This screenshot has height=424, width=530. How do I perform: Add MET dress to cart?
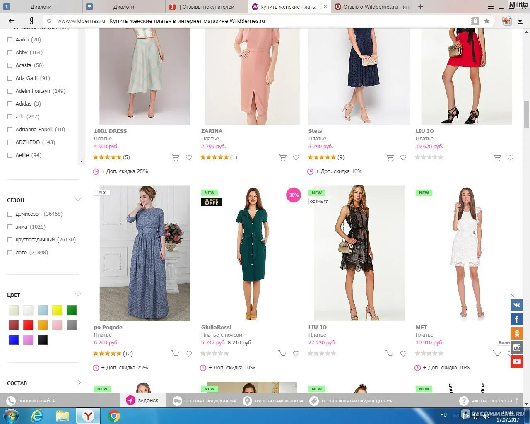tap(497, 354)
